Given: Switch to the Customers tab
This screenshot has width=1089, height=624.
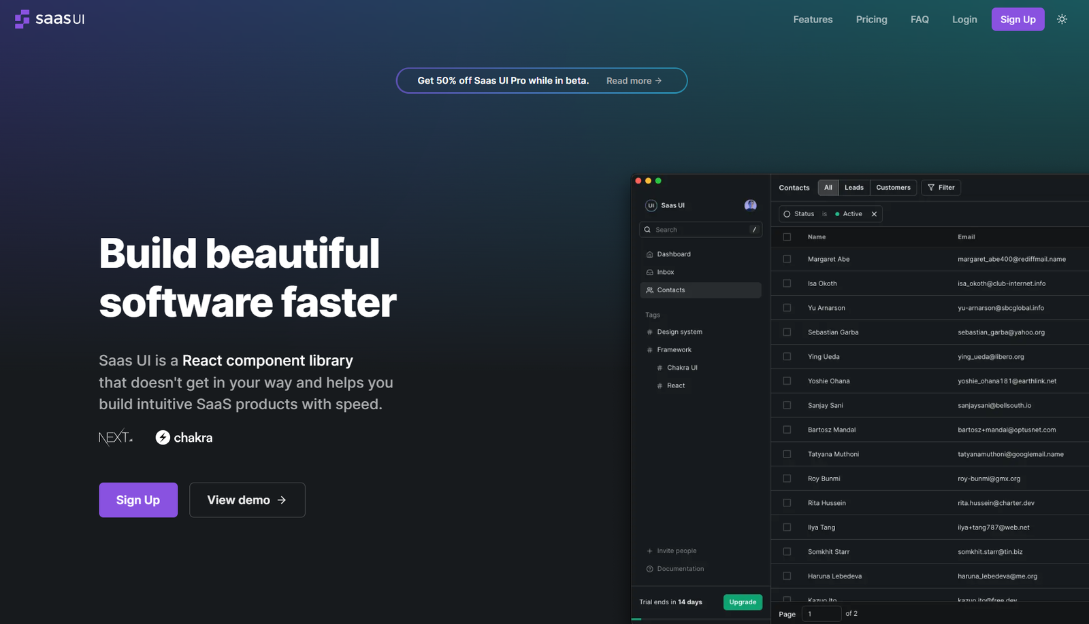Looking at the screenshot, I should (893, 188).
